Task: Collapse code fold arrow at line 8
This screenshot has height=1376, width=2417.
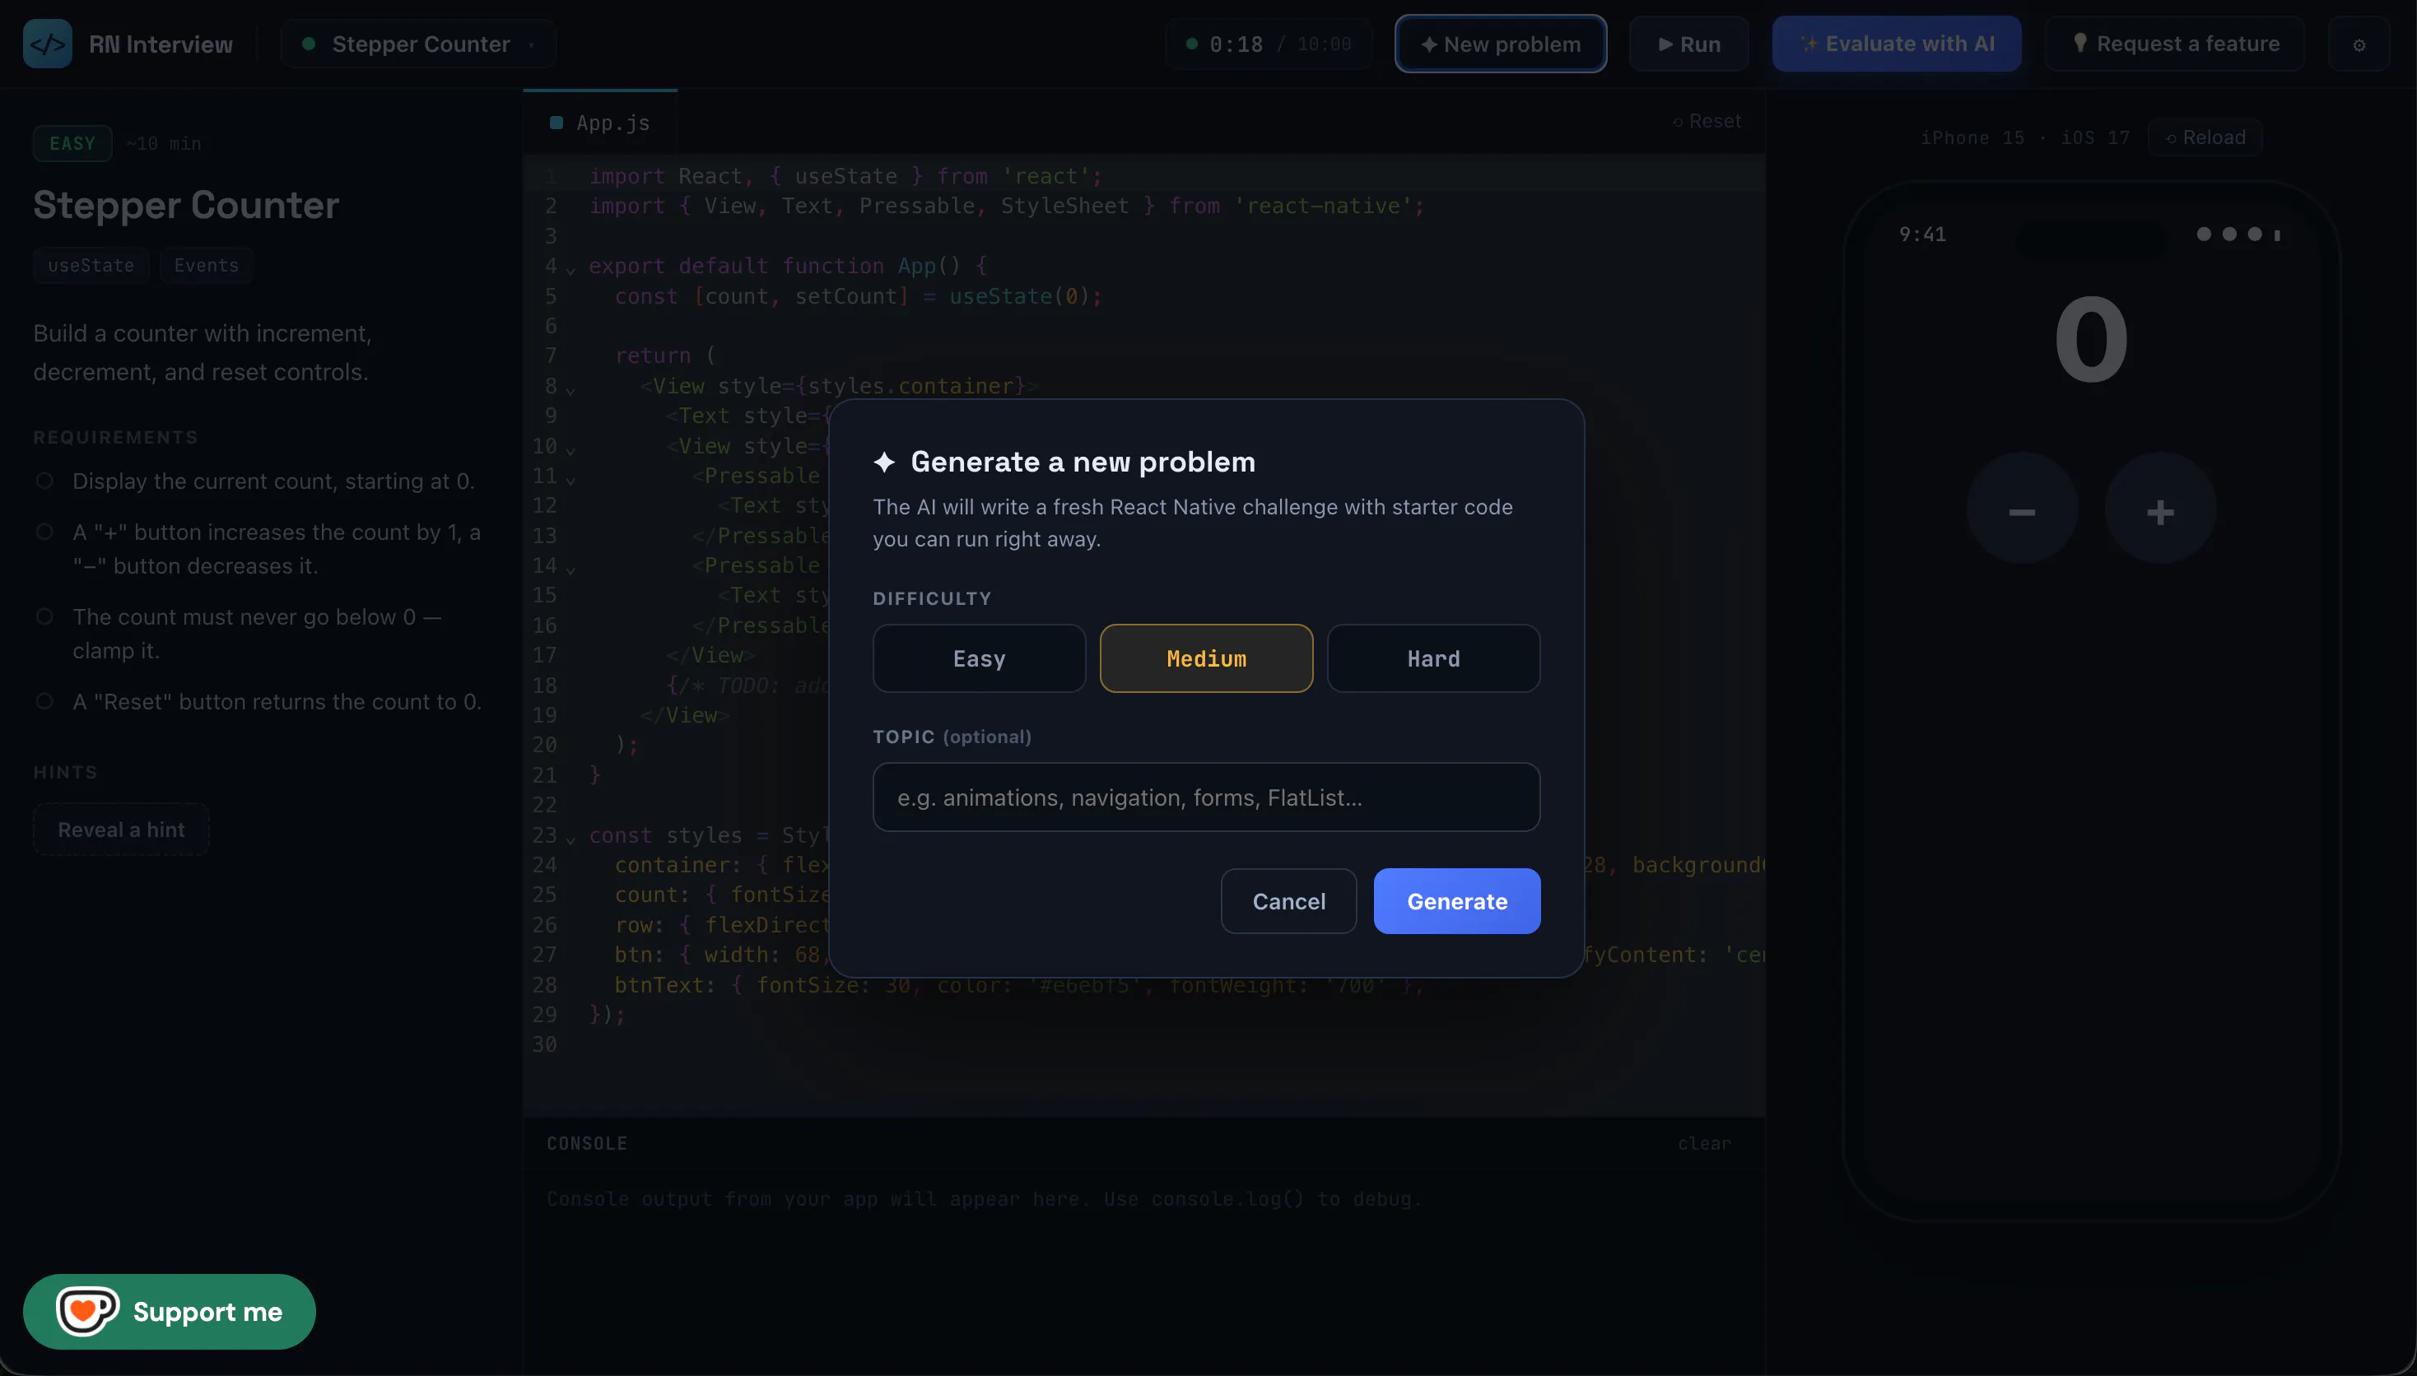Action: (x=570, y=389)
